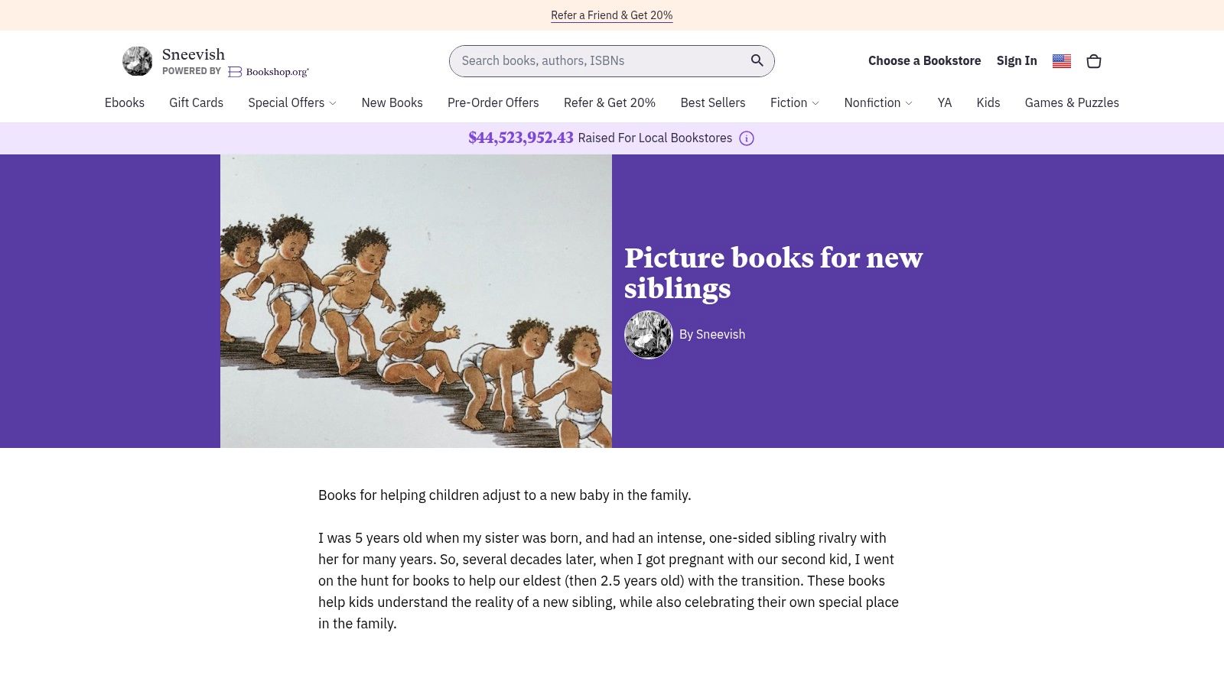Click the Sneevish author avatar

[x=648, y=334]
